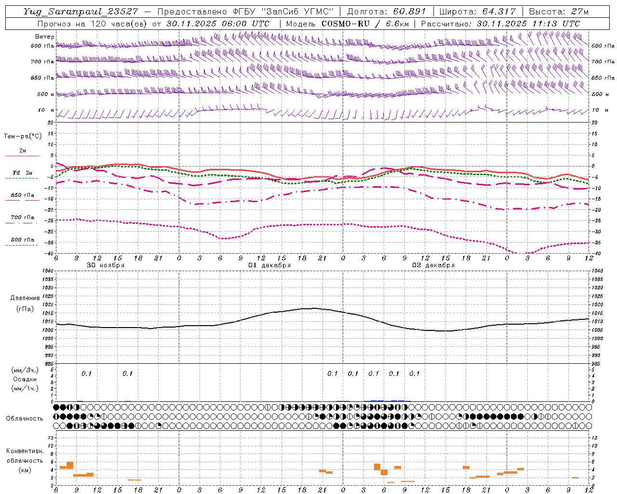The height and width of the screenshot is (494, 617).
Task: Click the red solid 2м legend line
Action: [x=22, y=156]
